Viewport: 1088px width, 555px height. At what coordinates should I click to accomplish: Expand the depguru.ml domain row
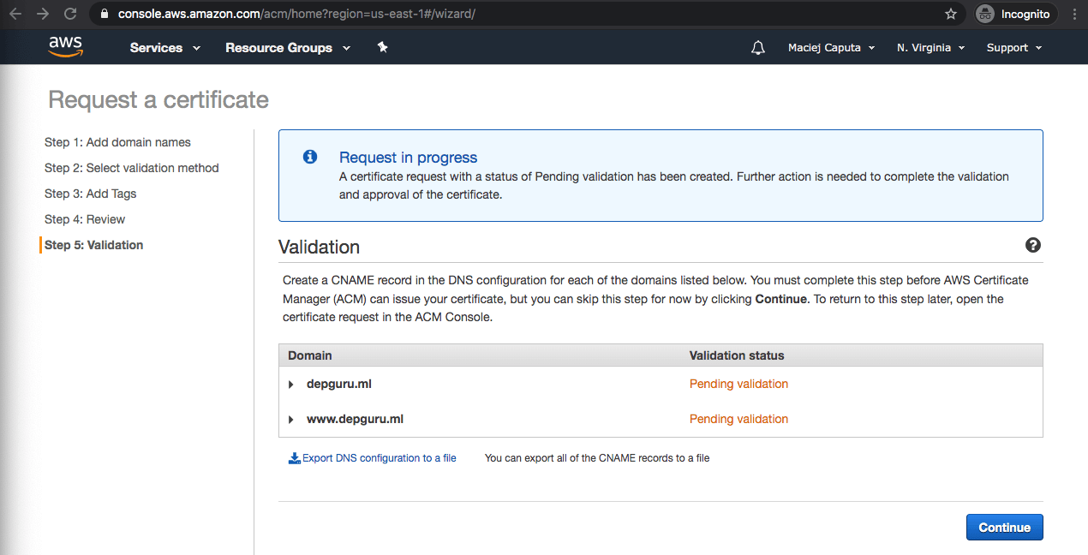click(x=291, y=385)
